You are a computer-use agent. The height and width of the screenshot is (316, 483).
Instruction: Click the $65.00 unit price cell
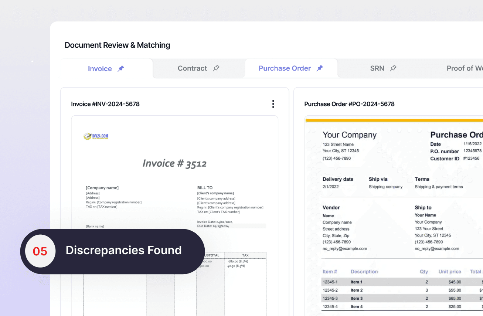point(455,298)
